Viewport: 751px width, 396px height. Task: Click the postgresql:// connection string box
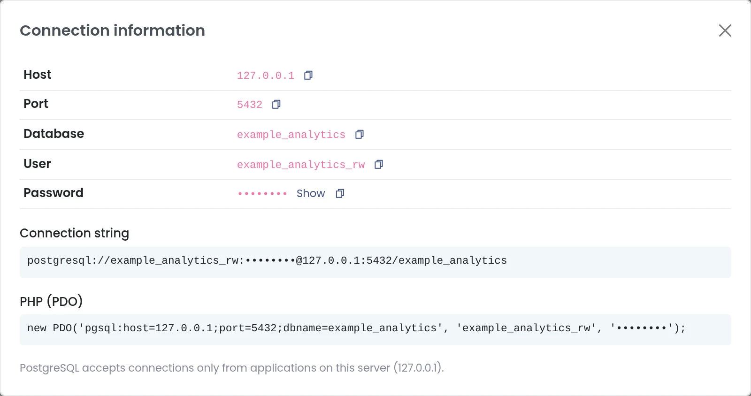pyautogui.click(x=375, y=262)
